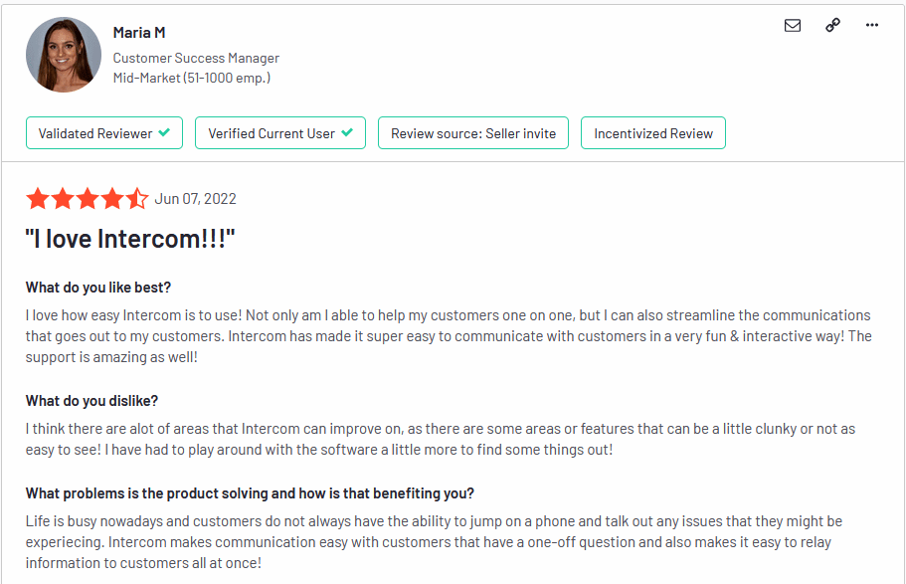Click the Validated Reviewer green checkmark

(x=164, y=132)
